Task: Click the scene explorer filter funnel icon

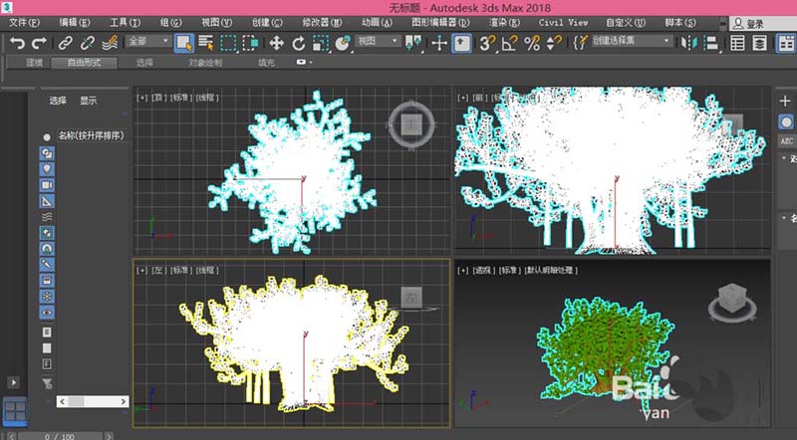Action: pos(47,383)
